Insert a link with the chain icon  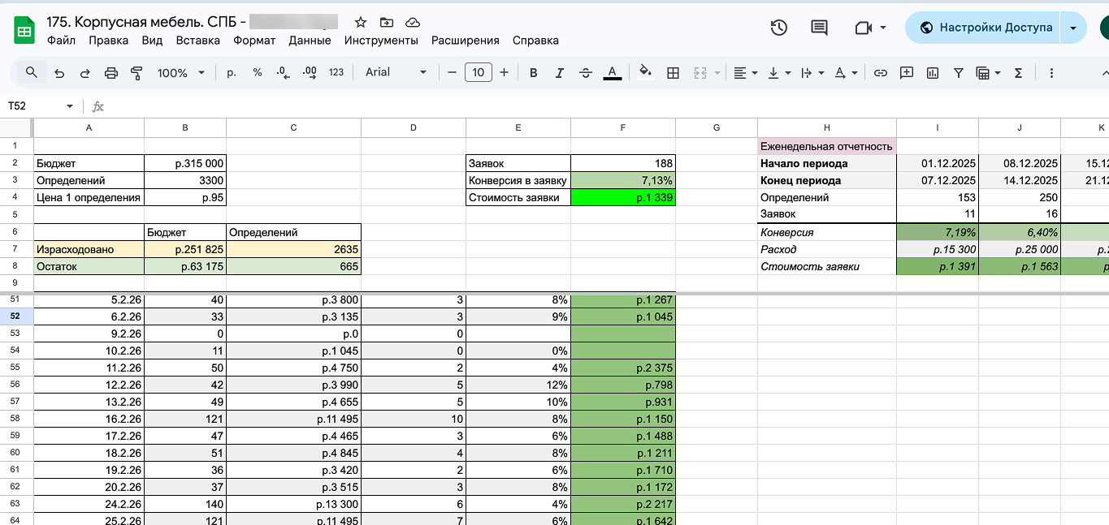(880, 73)
